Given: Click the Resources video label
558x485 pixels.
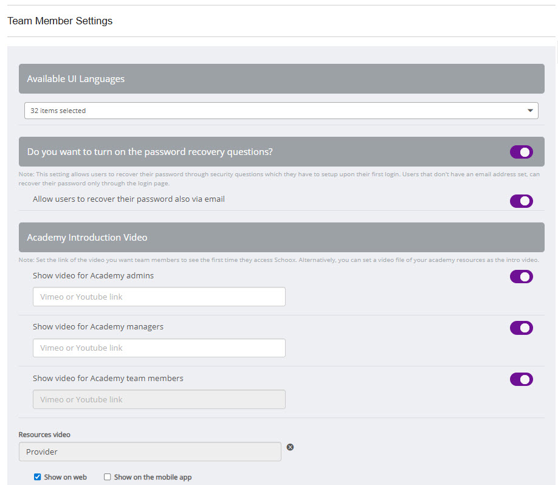Looking at the screenshot, I should pyautogui.click(x=44, y=434).
